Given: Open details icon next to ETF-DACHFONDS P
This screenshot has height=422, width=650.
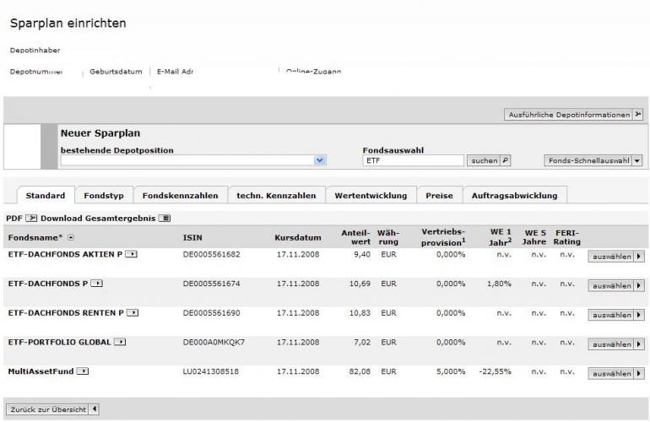Looking at the screenshot, I should point(97,283).
